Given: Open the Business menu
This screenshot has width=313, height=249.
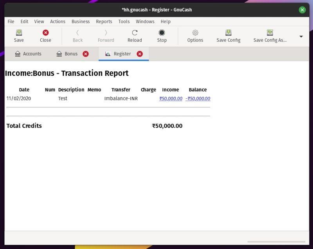Looking at the screenshot, I should coord(81,21).
